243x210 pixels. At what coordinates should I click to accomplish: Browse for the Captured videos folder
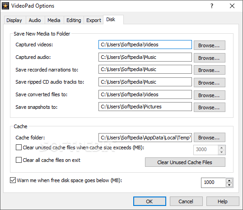tap(210, 45)
